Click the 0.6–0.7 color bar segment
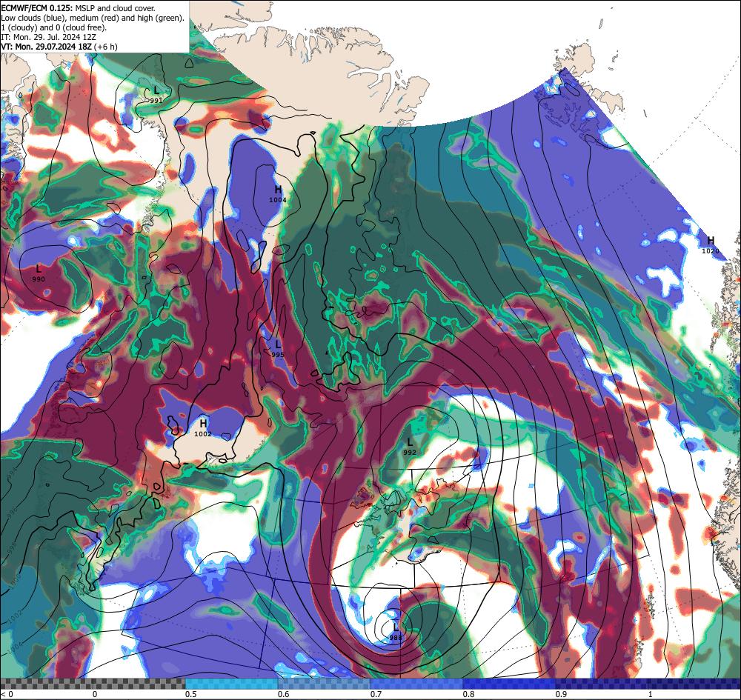 coord(324,684)
